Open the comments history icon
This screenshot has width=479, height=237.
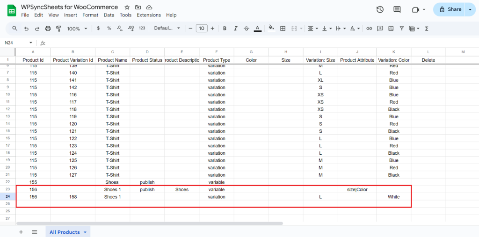point(397,9)
